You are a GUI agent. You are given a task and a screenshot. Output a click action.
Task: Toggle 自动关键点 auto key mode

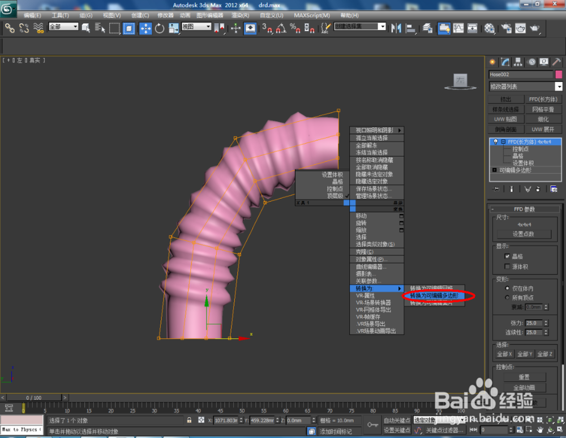[397, 420]
